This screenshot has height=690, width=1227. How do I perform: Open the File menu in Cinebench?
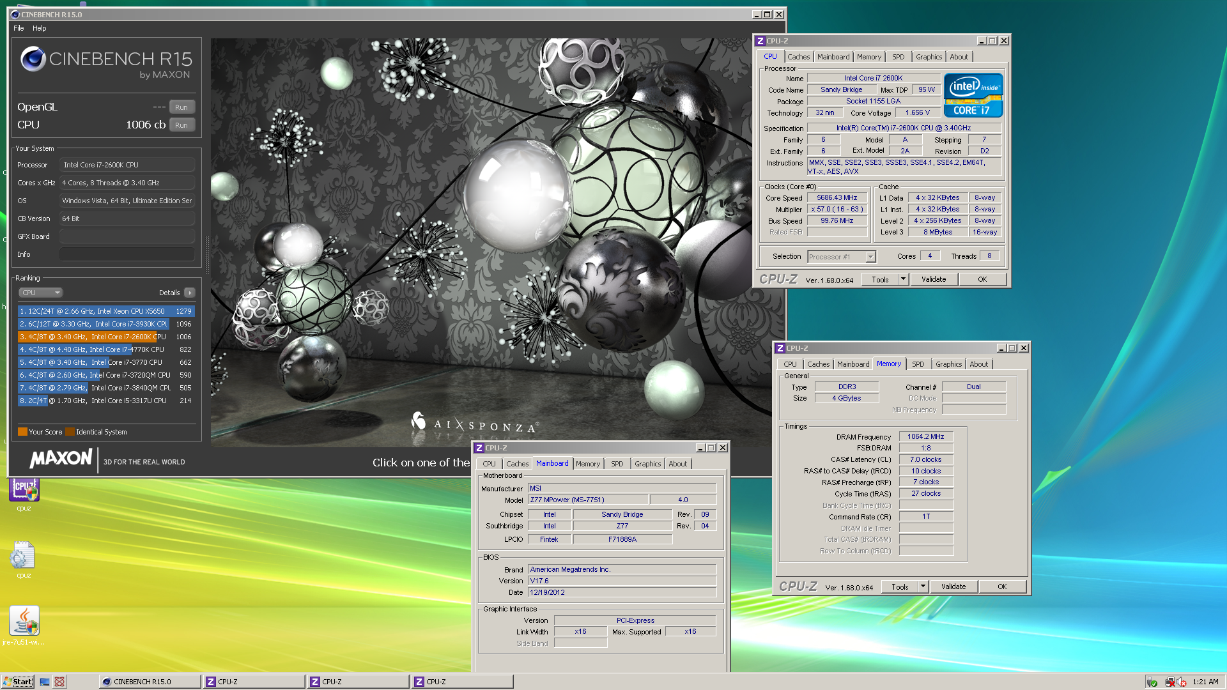click(x=19, y=28)
